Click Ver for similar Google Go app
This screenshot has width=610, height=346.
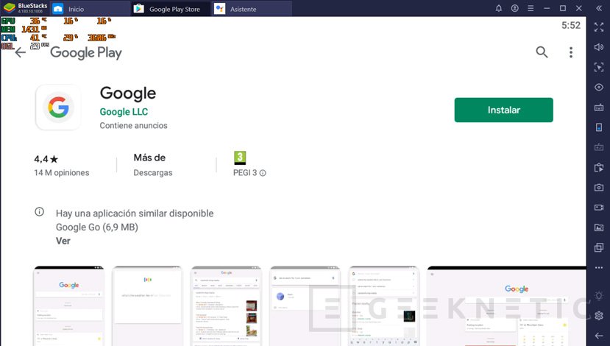click(x=63, y=241)
